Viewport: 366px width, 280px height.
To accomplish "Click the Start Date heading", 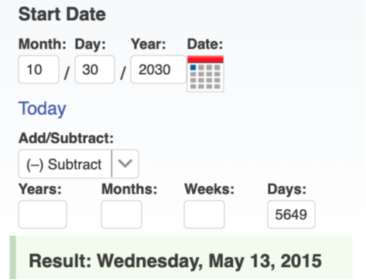I will (62, 14).
